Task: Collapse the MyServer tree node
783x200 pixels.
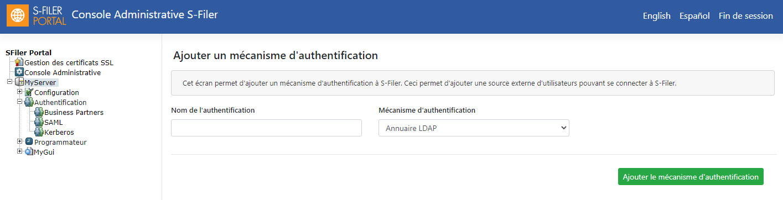Action: point(9,82)
